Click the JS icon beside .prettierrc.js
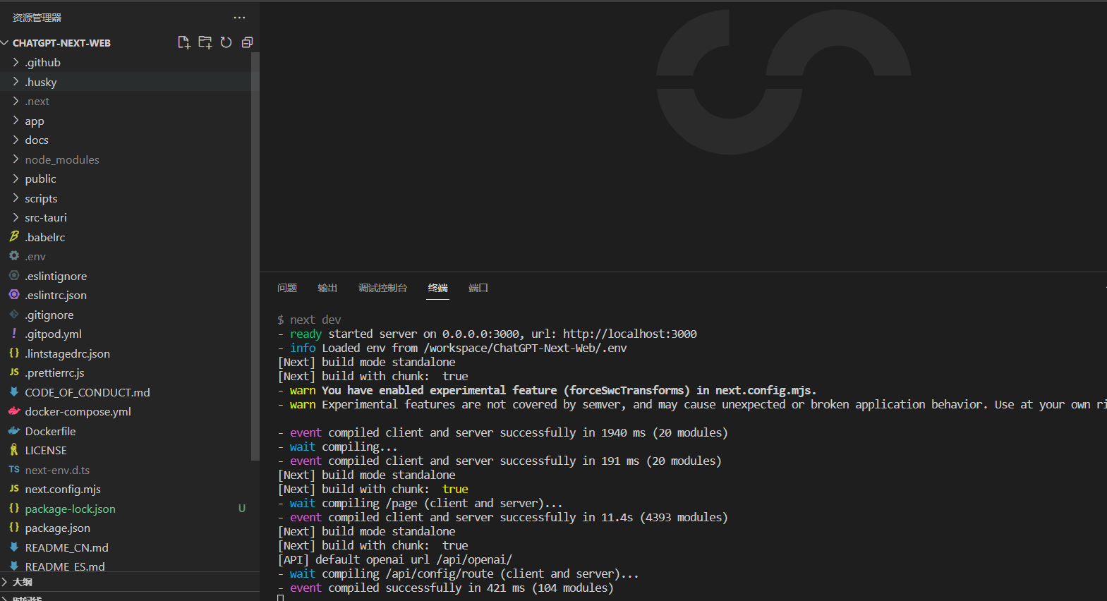Screen dimensions: 1107x601 coord(14,372)
